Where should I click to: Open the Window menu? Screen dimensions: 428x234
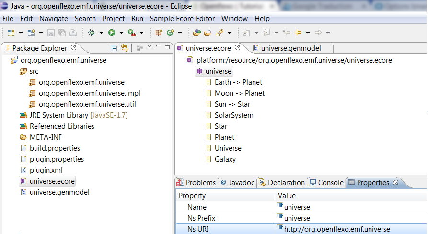click(235, 19)
